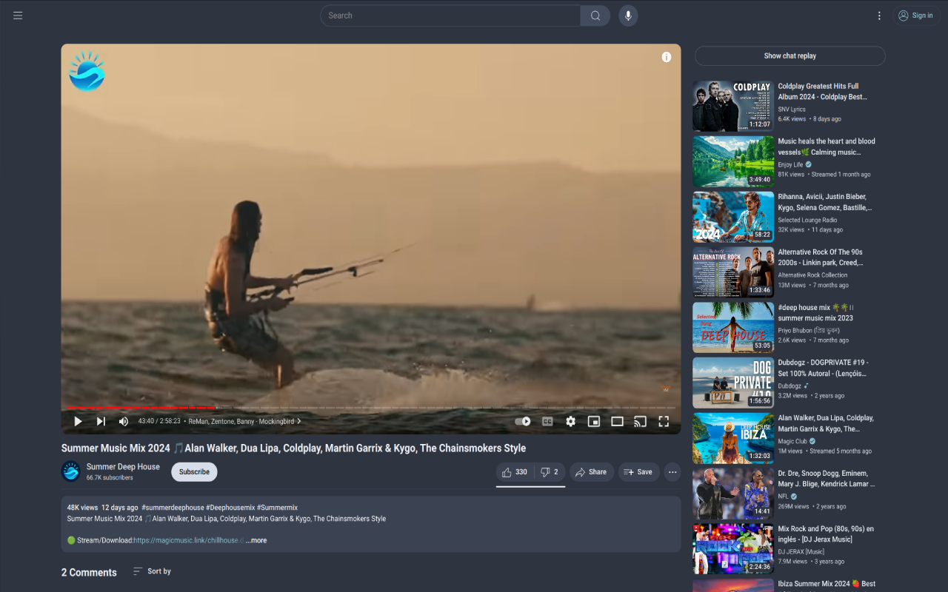Screen dimensions: 948x592
Task: Open #deep house mix video title
Action: pos(816,312)
